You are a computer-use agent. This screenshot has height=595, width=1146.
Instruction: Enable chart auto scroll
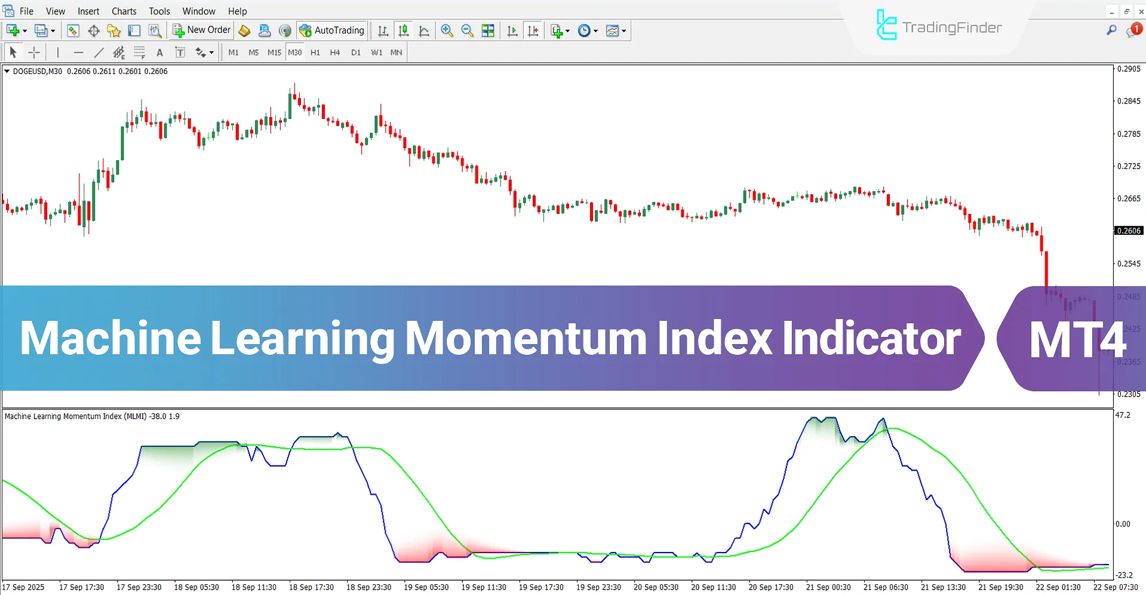[x=512, y=30]
